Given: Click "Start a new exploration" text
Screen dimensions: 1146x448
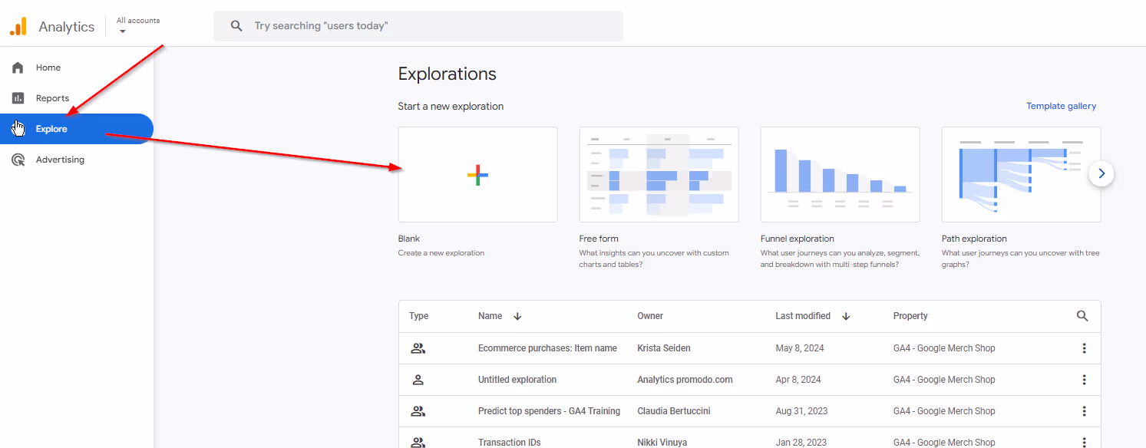Looking at the screenshot, I should (x=451, y=106).
